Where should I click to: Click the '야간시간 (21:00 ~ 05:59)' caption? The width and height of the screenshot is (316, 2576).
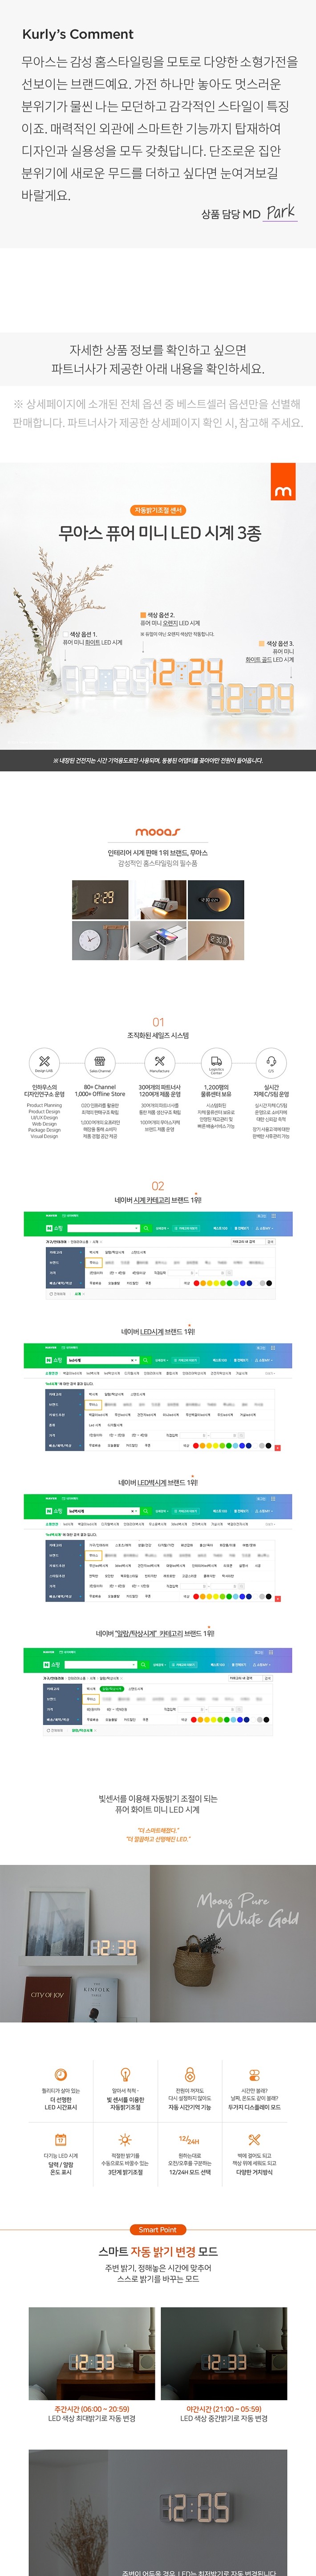(224, 2409)
